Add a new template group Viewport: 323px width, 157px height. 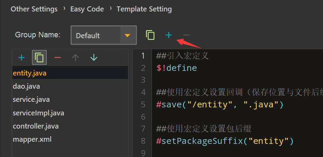(x=169, y=35)
